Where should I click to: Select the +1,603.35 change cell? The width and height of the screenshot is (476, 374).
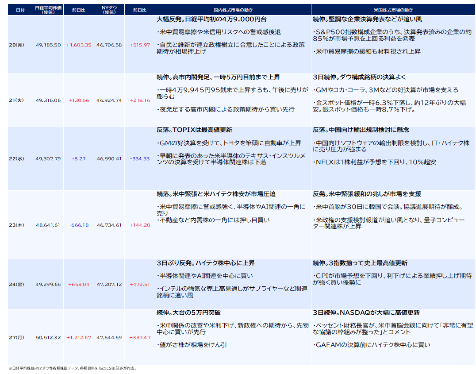coord(79,45)
